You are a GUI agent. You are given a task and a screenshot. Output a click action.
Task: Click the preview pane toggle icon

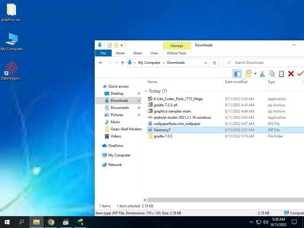click(237, 74)
